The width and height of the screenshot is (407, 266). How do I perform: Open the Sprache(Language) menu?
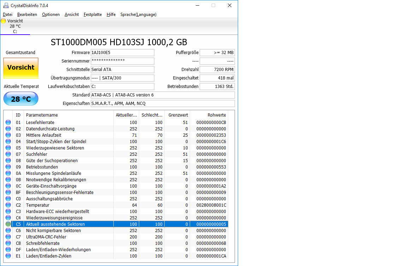point(138,14)
